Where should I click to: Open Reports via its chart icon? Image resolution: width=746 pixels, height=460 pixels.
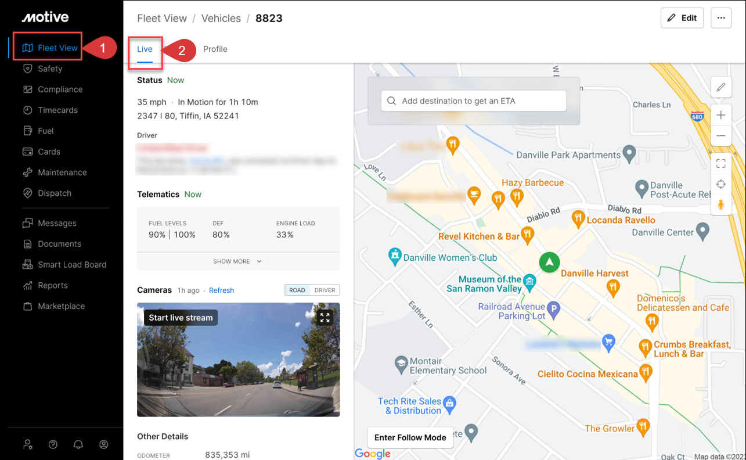pyautogui.click(x=27, y=286)
